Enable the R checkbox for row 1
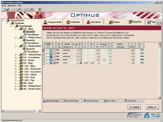163x122 pixels. (81, 50)
